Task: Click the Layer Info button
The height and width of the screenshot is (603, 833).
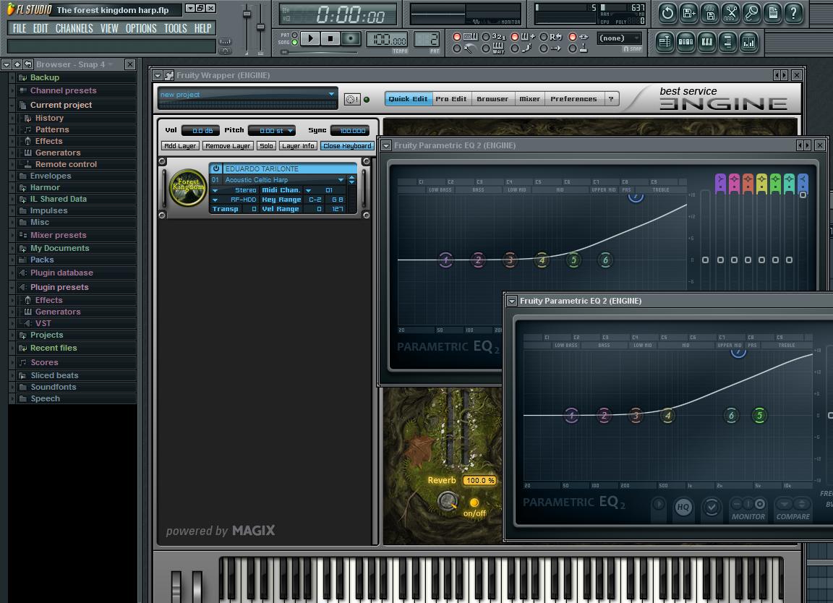Action: [x=298, y=146]
